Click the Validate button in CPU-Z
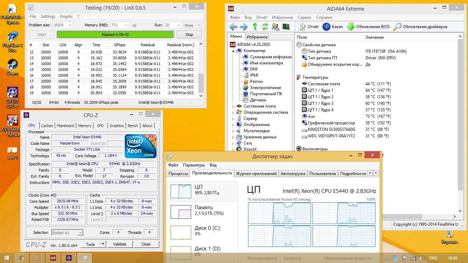 (x=120, y=244)
